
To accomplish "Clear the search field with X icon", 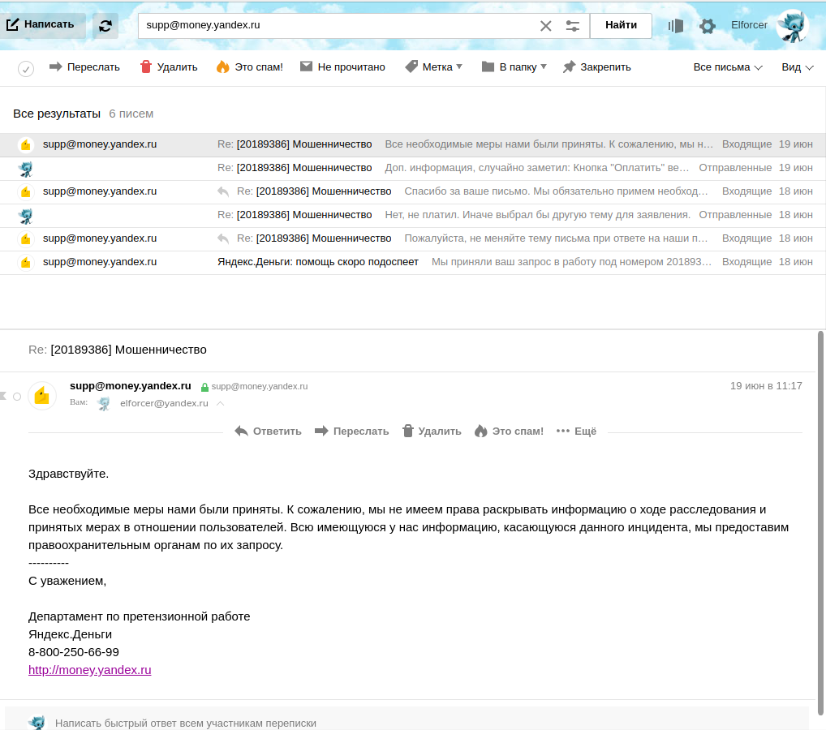I will click(x=546, y=26).
